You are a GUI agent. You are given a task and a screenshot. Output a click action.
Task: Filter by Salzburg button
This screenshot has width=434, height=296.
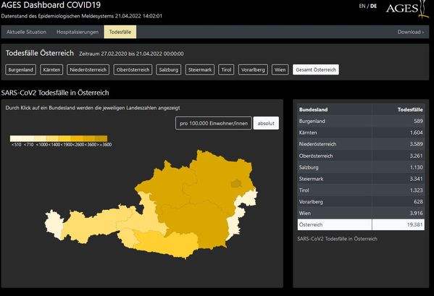click(x=169, y=69)
